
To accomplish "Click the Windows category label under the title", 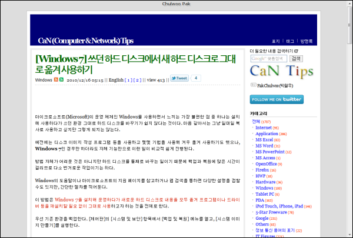I will click(x=44, y=80).
